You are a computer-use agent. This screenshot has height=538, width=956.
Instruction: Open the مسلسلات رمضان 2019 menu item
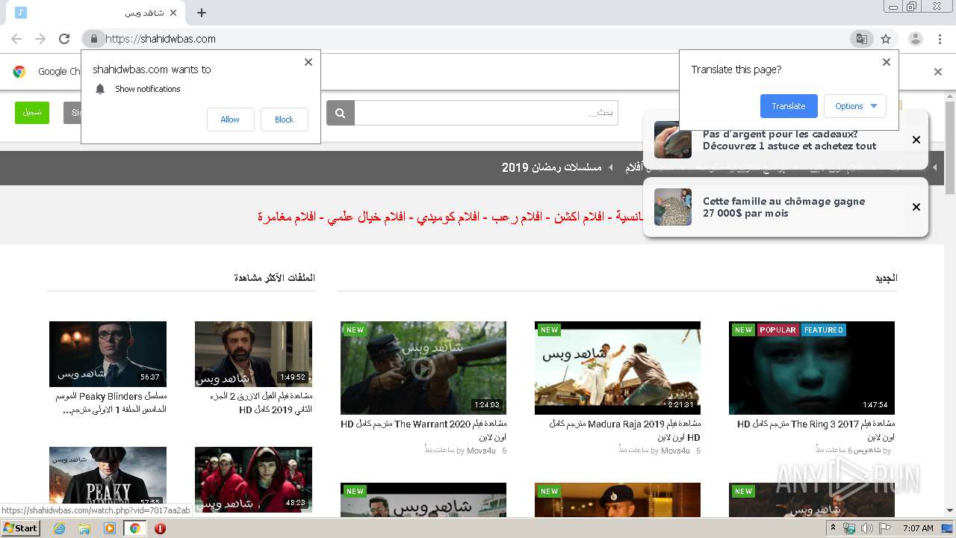pyautogui.click(x=551, y=167)
